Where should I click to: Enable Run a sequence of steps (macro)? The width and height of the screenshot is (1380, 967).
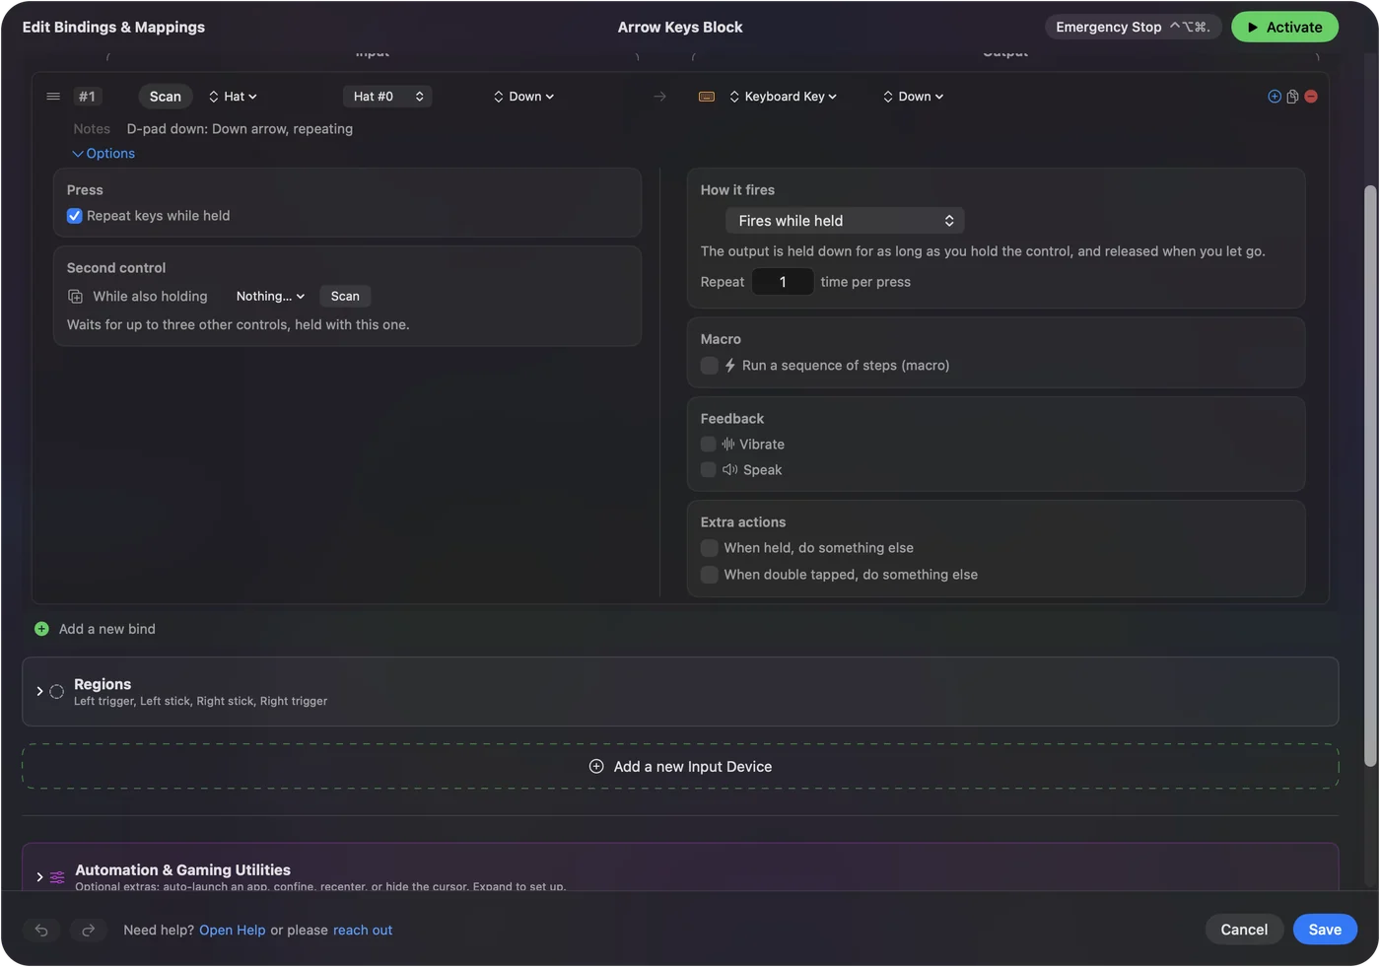(x=709, y=366)
